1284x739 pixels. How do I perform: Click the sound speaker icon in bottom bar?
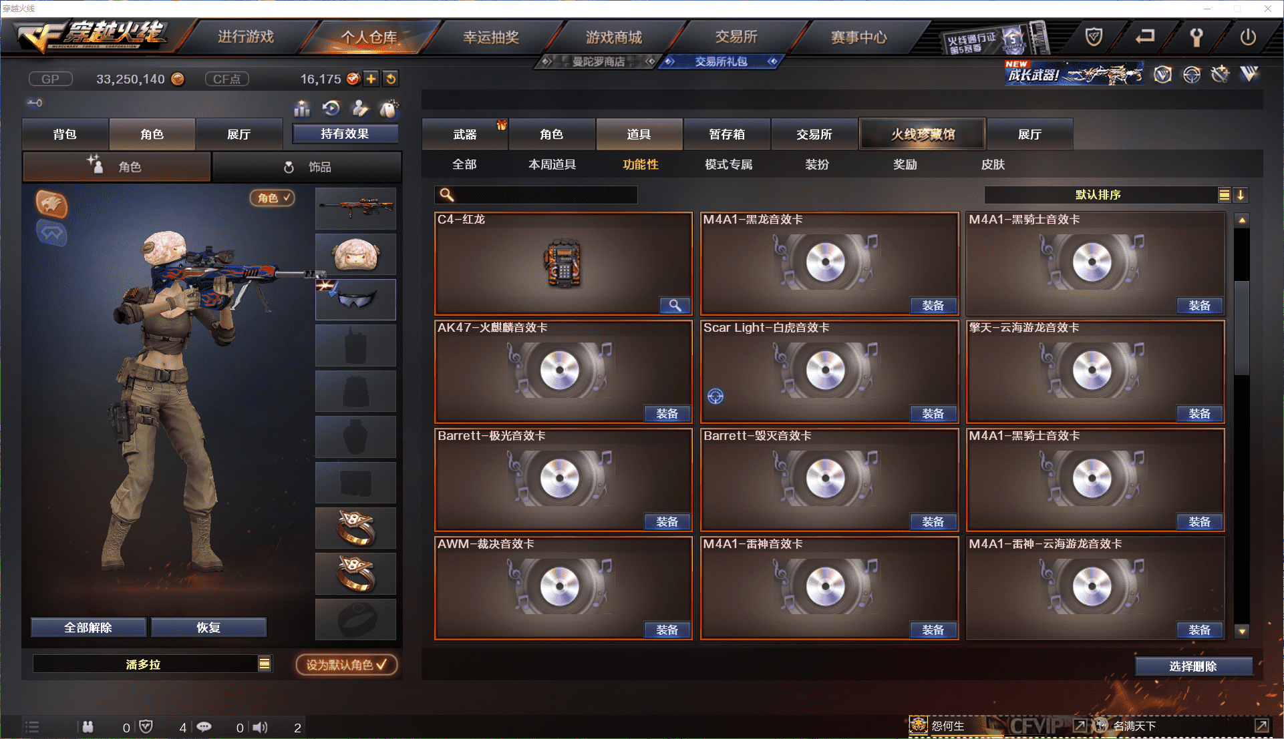click(x=261, y=727)
